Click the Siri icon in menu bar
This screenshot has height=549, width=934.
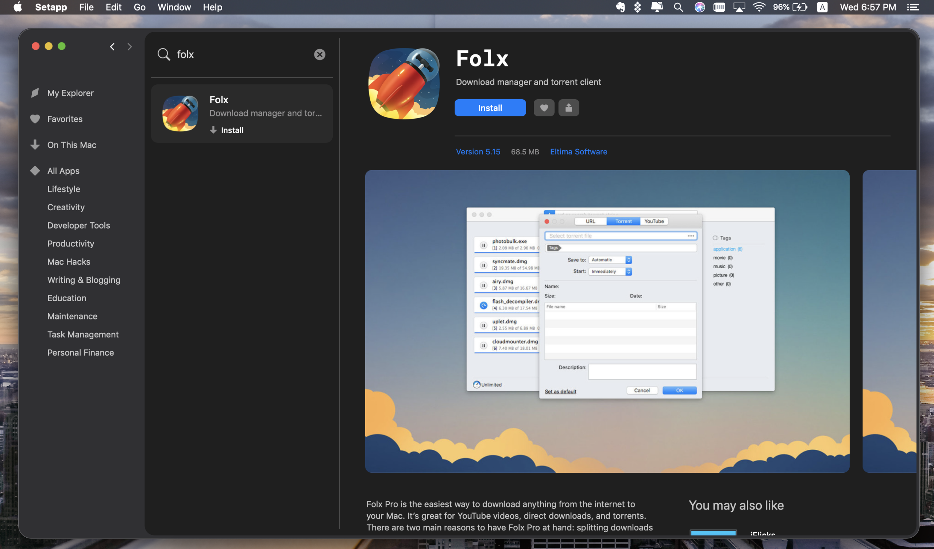click(699, 7)
